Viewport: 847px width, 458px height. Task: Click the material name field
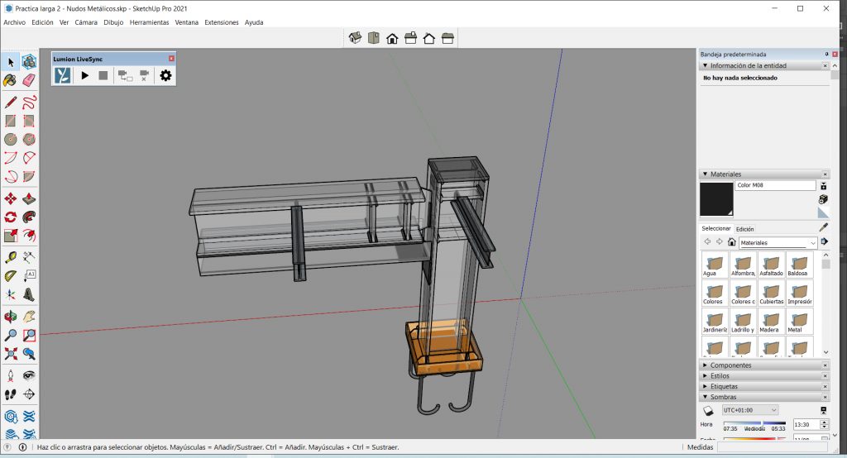tap(774, 185)
